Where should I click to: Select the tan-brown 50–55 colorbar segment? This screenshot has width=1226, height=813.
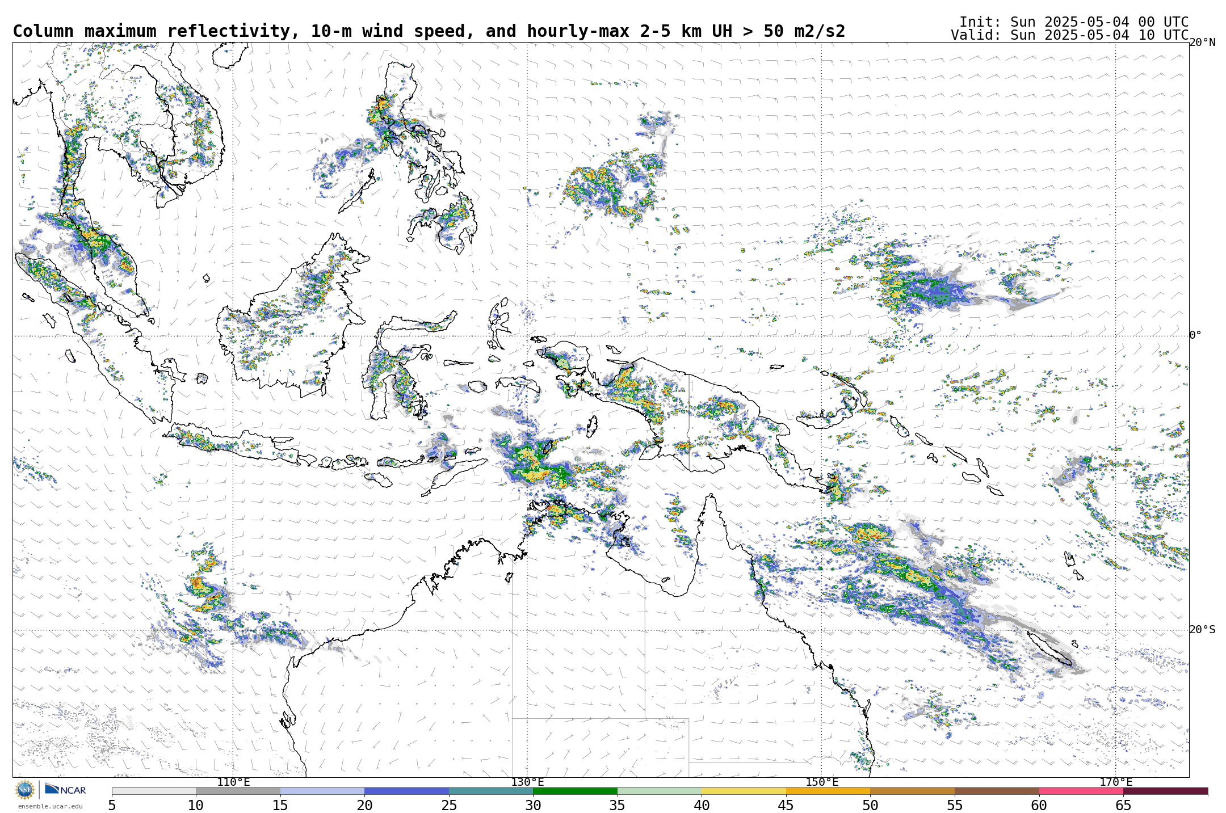click(912, 791)
